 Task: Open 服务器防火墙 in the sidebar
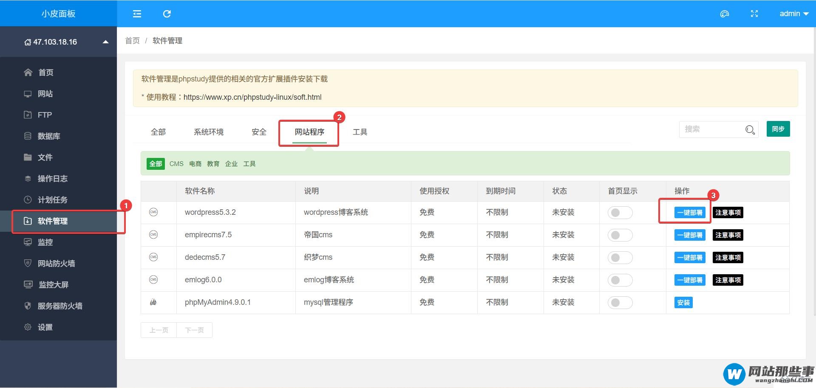pos(58,306)
